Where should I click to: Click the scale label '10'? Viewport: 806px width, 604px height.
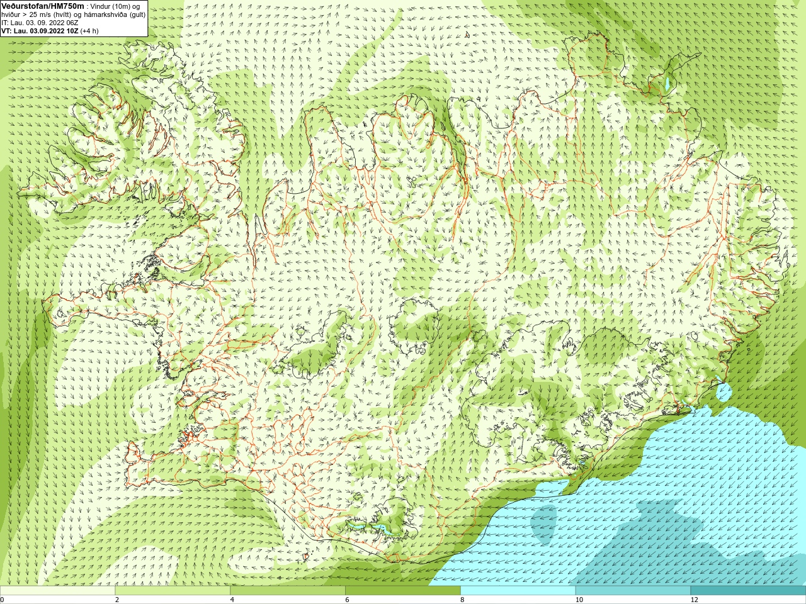click(x=579, y=600)
